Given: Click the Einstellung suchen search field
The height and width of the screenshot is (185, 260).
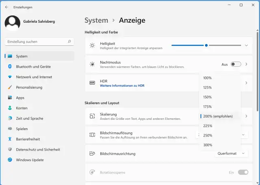Looking at the screenshot, I should (x=37, y=42).
